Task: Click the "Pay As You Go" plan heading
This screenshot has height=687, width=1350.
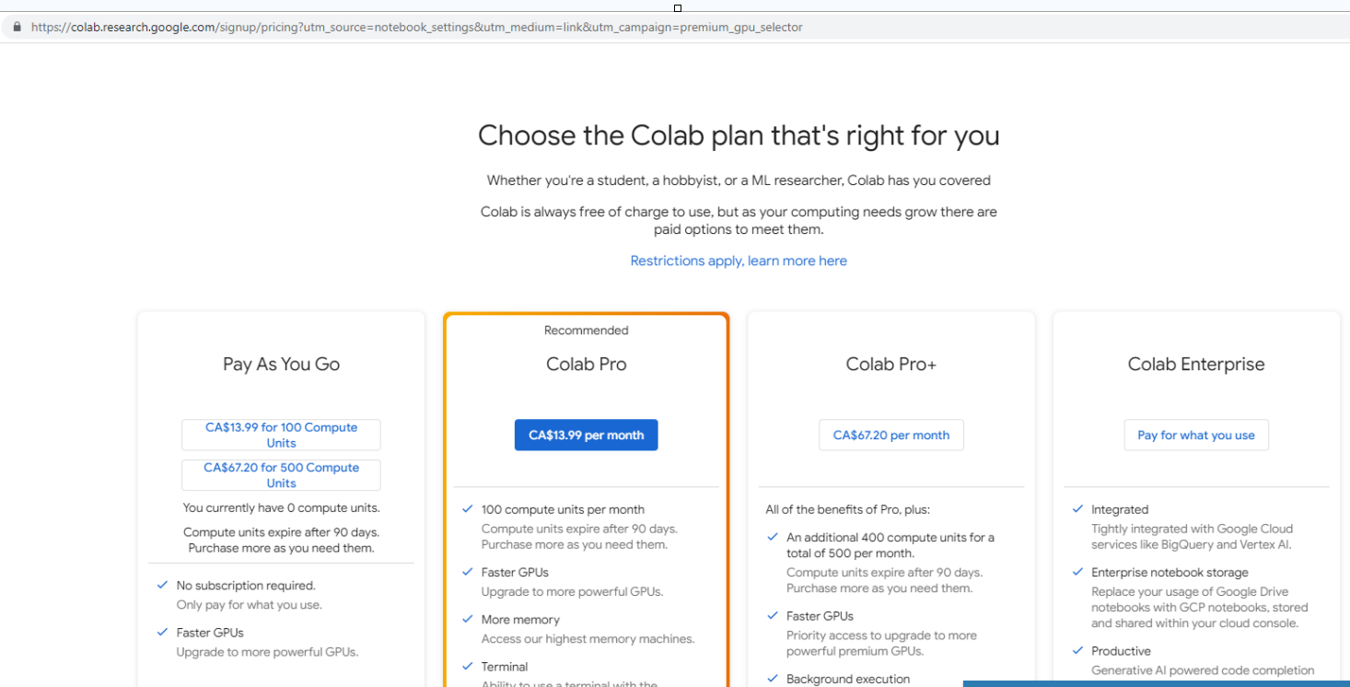Action: pos(281,364)
